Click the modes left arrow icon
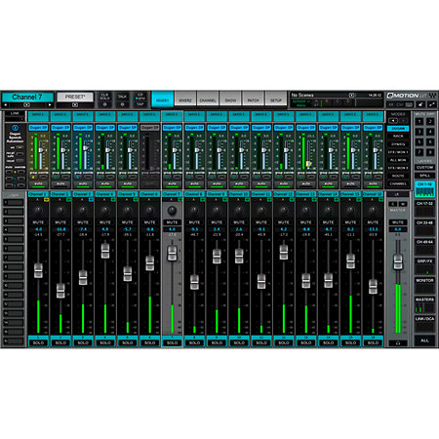 [x=393, y=121]
